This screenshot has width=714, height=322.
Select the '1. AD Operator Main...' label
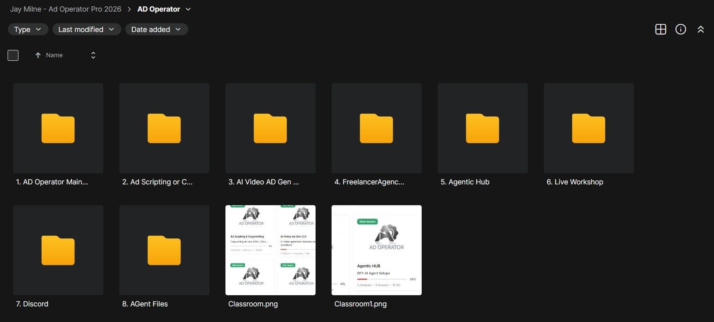coord(52,182)
